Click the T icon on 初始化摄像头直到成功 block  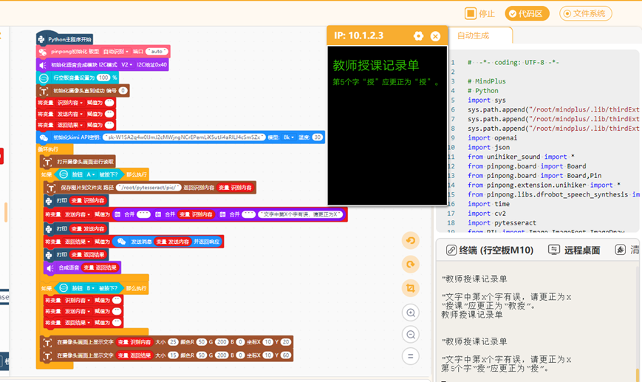click(x=44, y=91)
